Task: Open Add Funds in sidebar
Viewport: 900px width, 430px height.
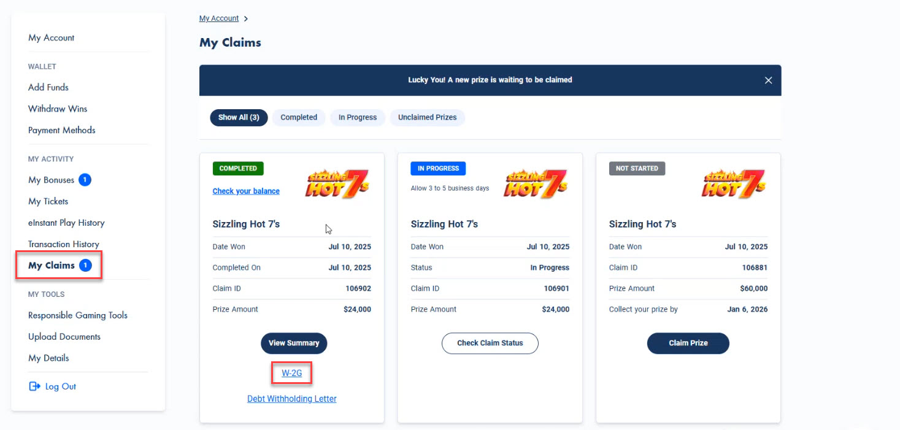Action: (48, 87)
